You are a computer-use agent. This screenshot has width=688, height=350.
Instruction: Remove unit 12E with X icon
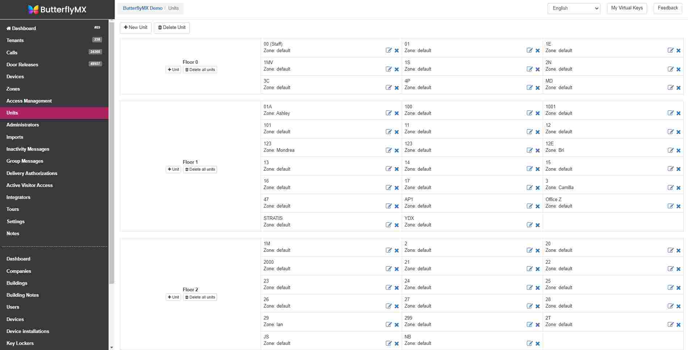(x=679, y=150)
